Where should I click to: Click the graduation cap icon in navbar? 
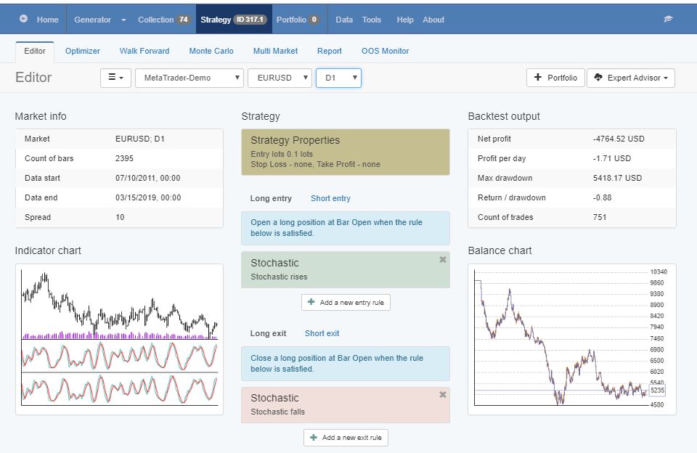668,20
